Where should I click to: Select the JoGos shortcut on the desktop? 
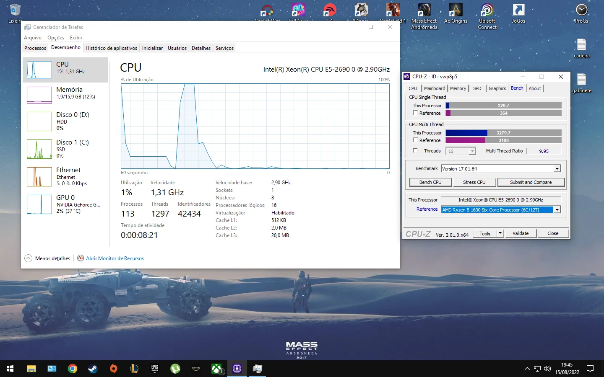(518, 13)
